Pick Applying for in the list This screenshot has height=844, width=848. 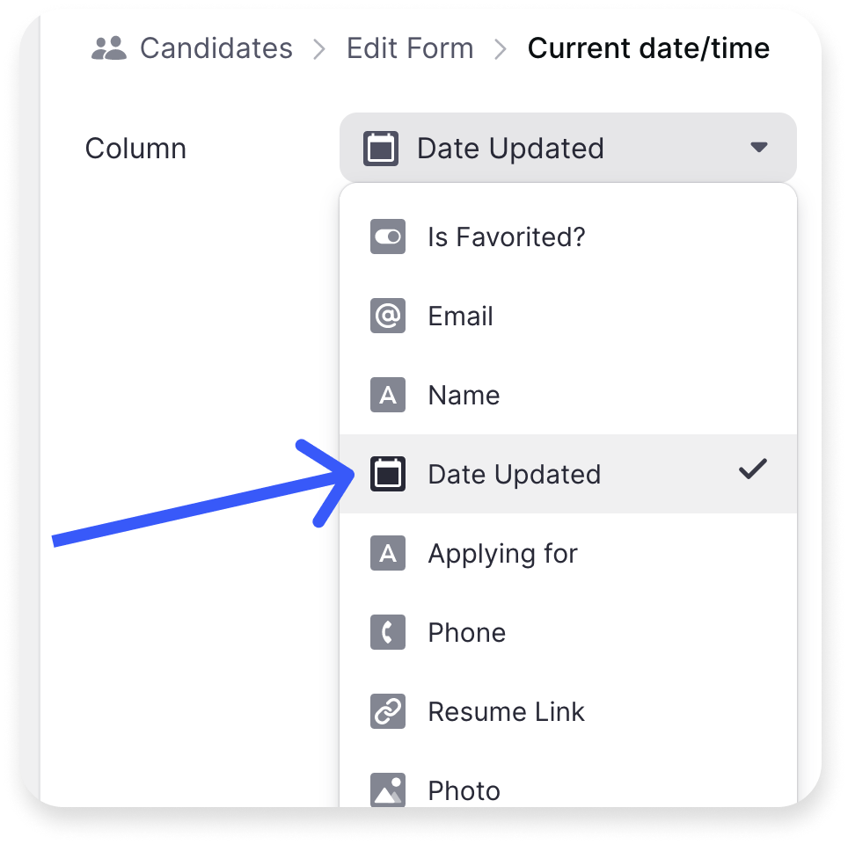(502, 554)
